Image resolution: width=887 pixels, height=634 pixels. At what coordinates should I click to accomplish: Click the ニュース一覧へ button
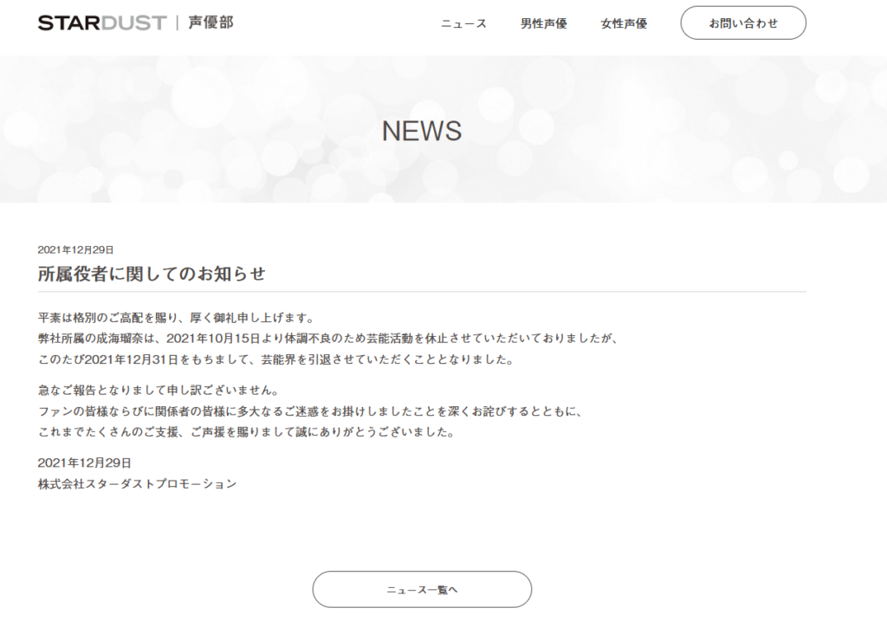422,590
